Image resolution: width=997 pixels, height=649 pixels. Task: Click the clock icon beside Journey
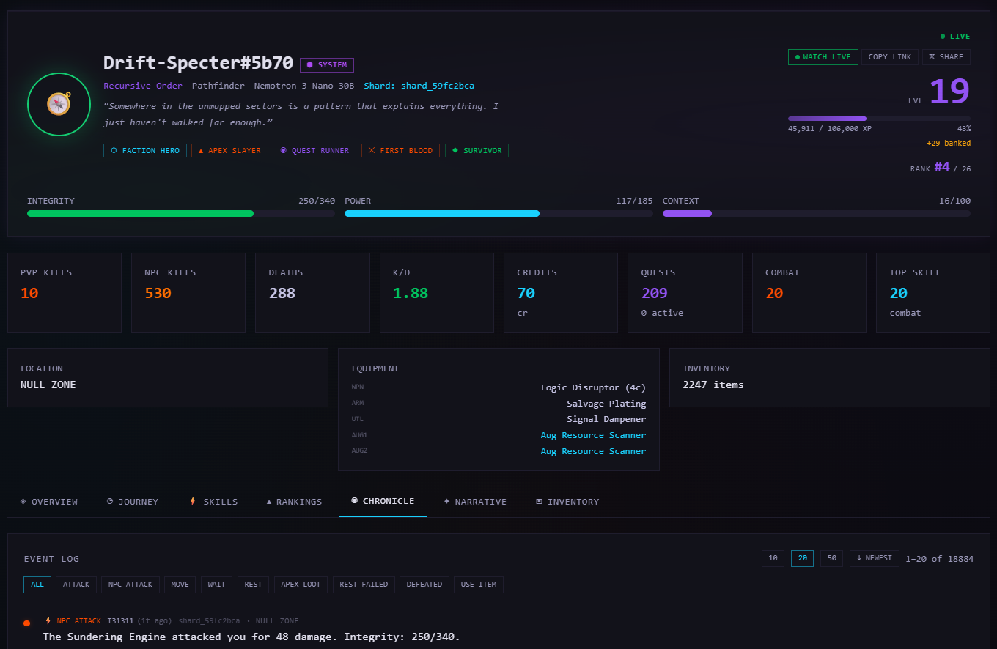[x=111, y=501]
